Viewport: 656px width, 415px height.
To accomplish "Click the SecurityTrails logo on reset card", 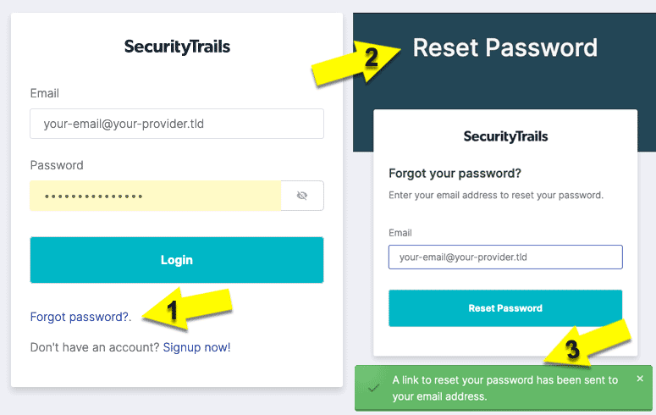I will [505, 136].
